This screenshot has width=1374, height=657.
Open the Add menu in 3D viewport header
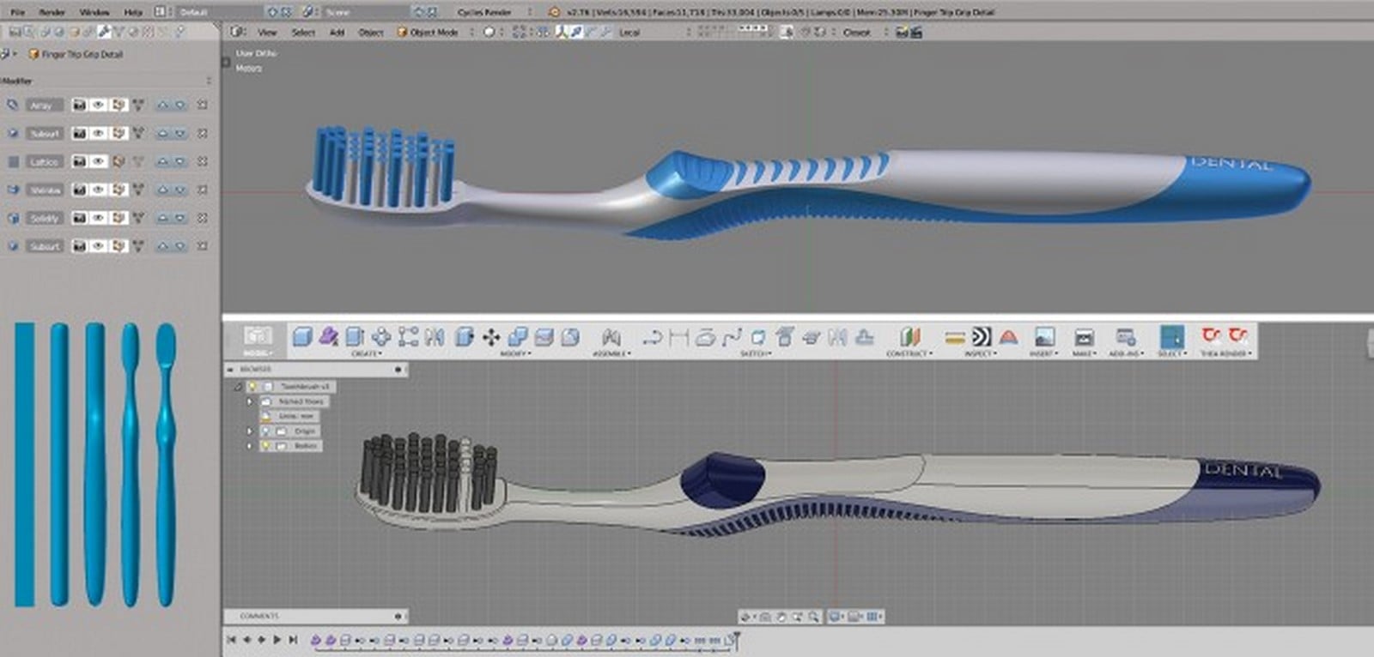coord(337,32)
